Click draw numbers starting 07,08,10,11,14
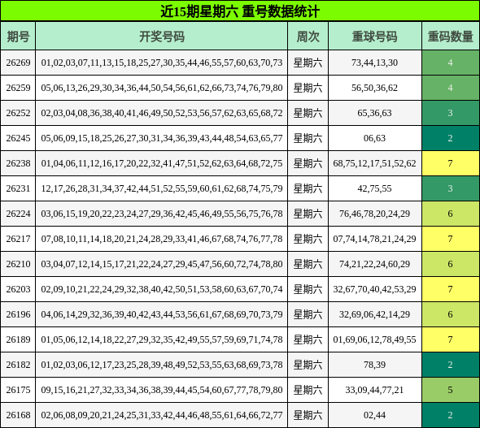This screenshot has width=480, height=428. (x=162, y=239)
